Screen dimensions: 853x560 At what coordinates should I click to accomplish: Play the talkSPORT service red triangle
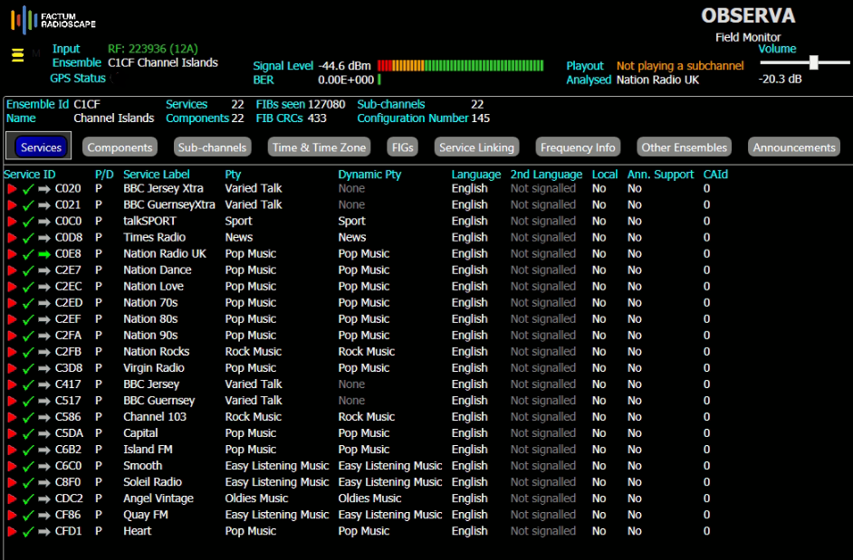(12, 222)
